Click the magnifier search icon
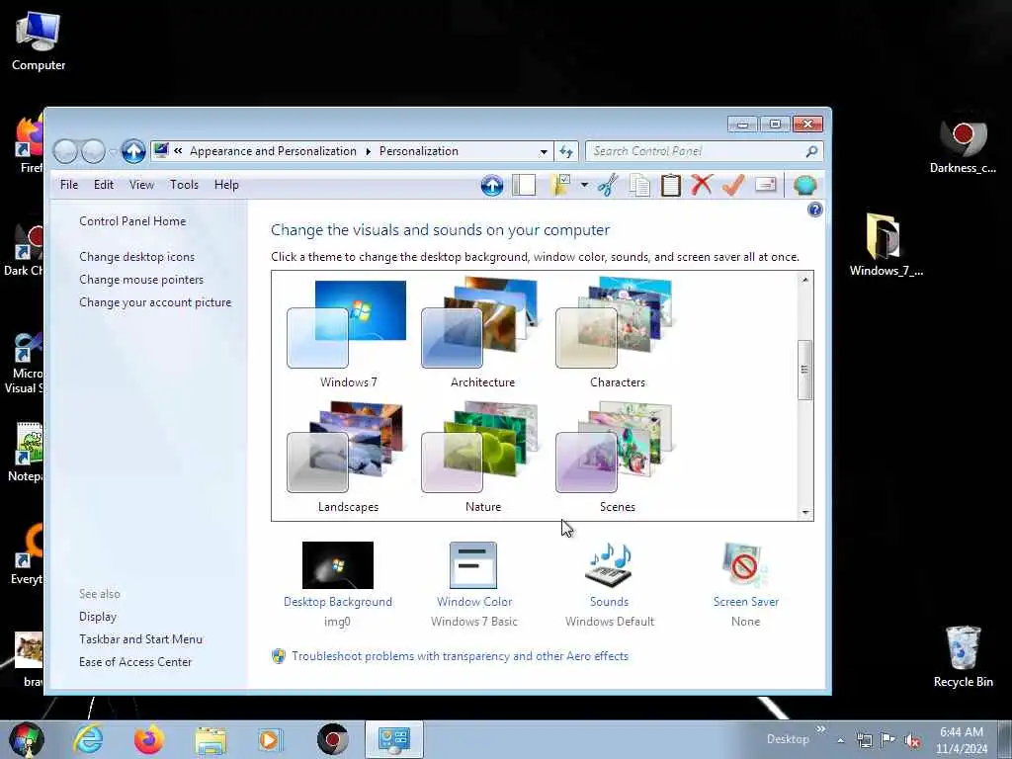Screen dimensions: 1012x759 click(x=811, y=151)
